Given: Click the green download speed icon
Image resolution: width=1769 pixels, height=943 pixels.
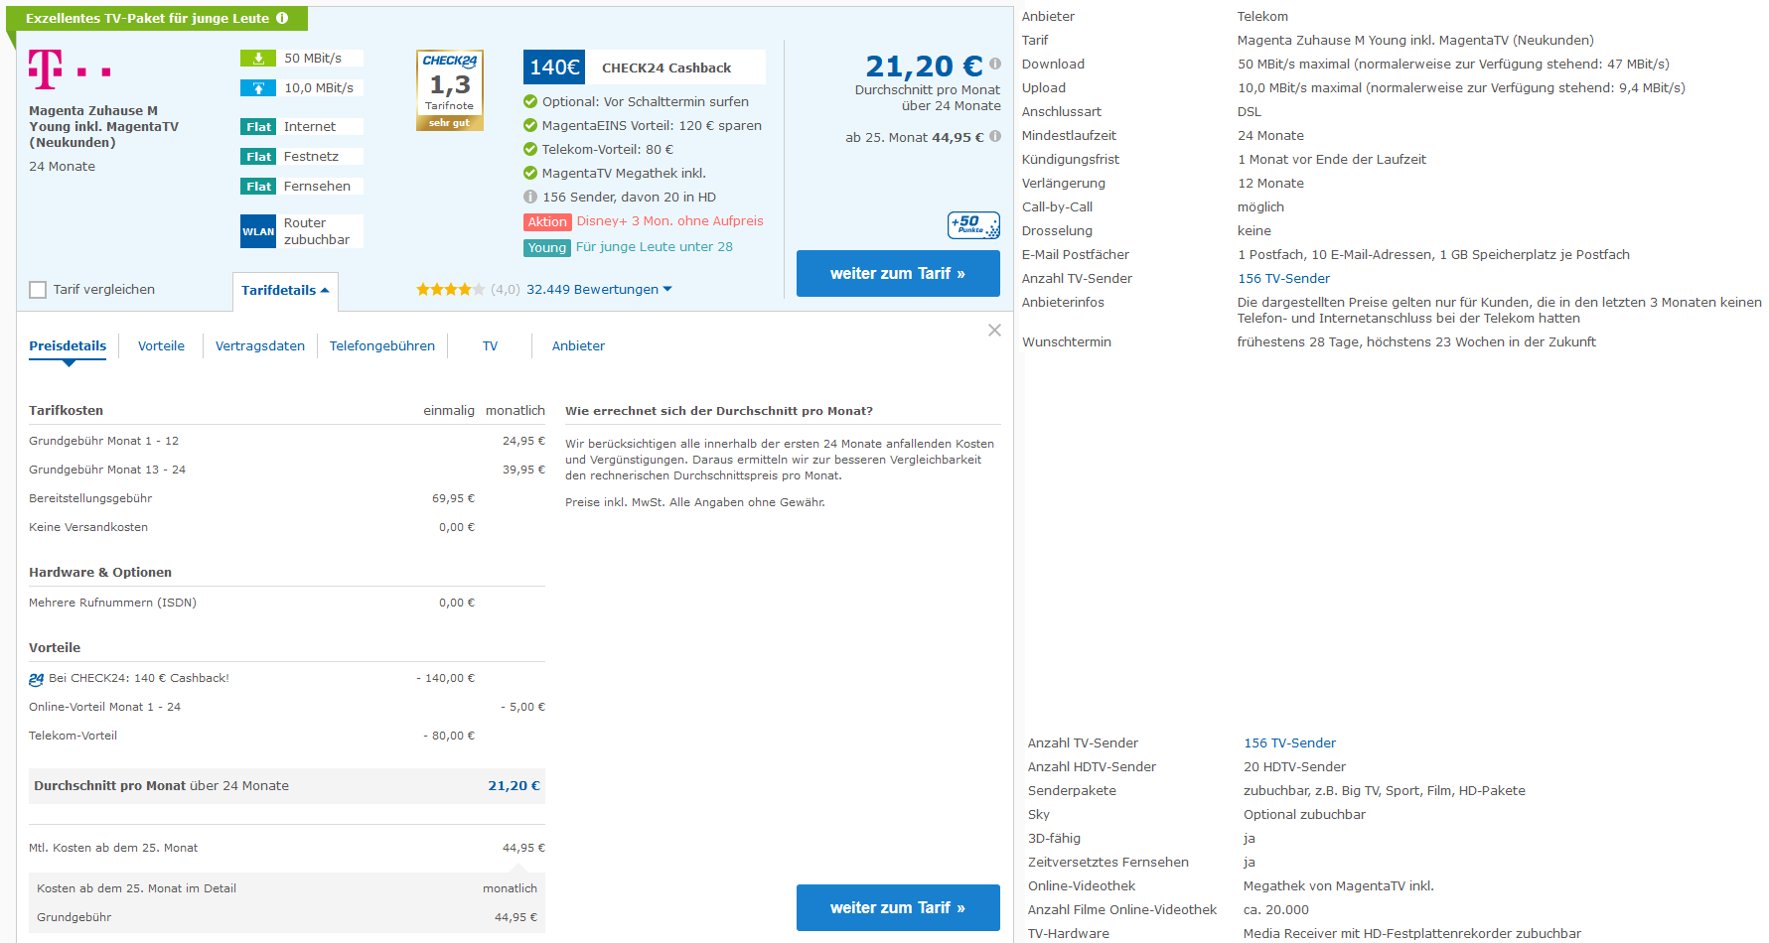Looking at the screenshot, I should coord(258,59).
